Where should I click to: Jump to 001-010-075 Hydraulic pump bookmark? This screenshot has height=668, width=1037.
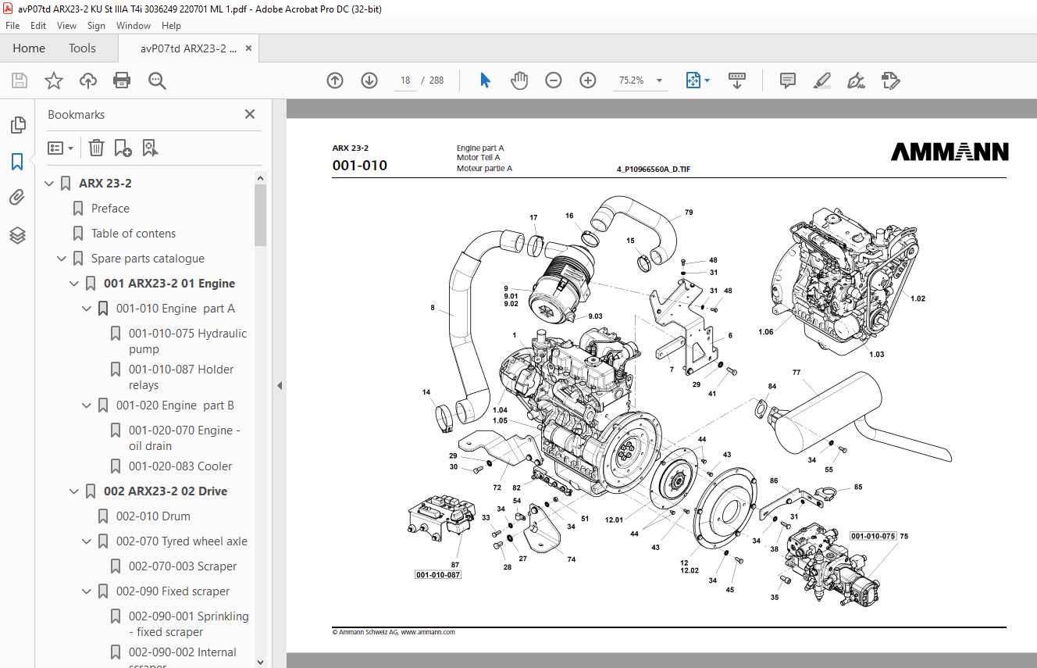tap(187, 341)
